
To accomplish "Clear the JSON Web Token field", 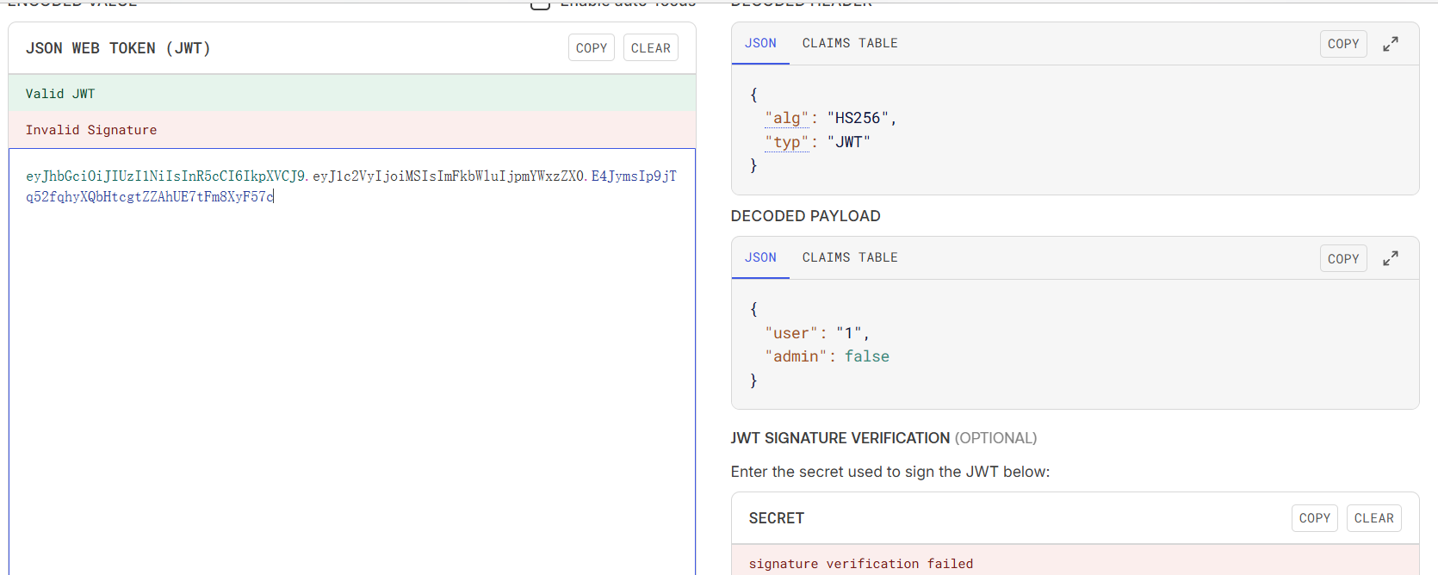I will click(x=650, y=48).
